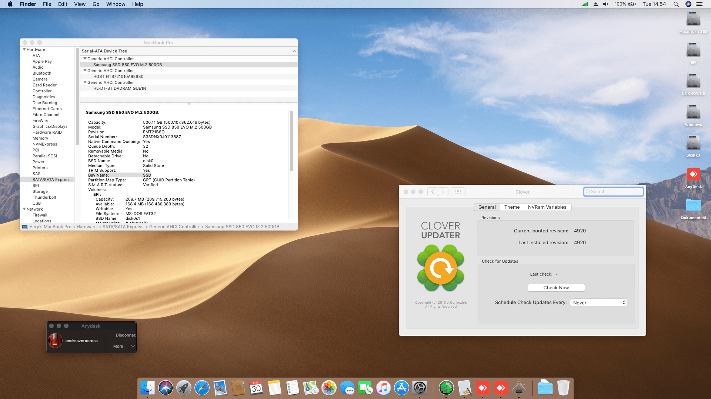Open Schedule Check Updates Every dropdown
711x399 pixels.
[598, 303]
